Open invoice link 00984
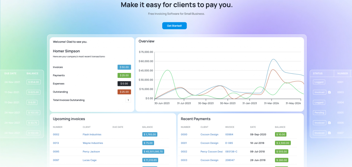Screen dimensions: 352x167 pyautogui.click(x=229, y=134)
